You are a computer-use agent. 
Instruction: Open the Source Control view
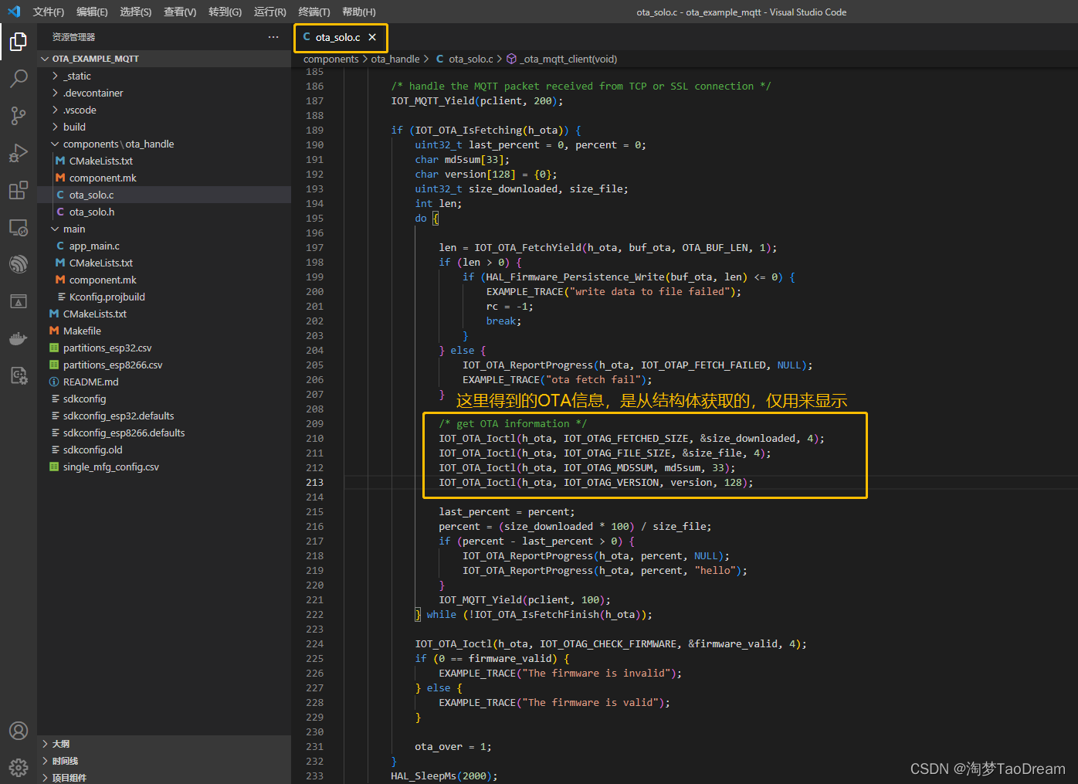coord(19,116)
